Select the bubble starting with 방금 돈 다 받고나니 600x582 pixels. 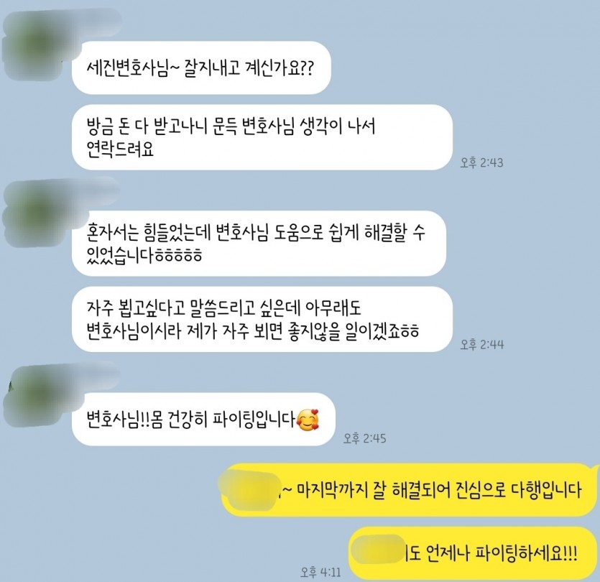point(262,137)
